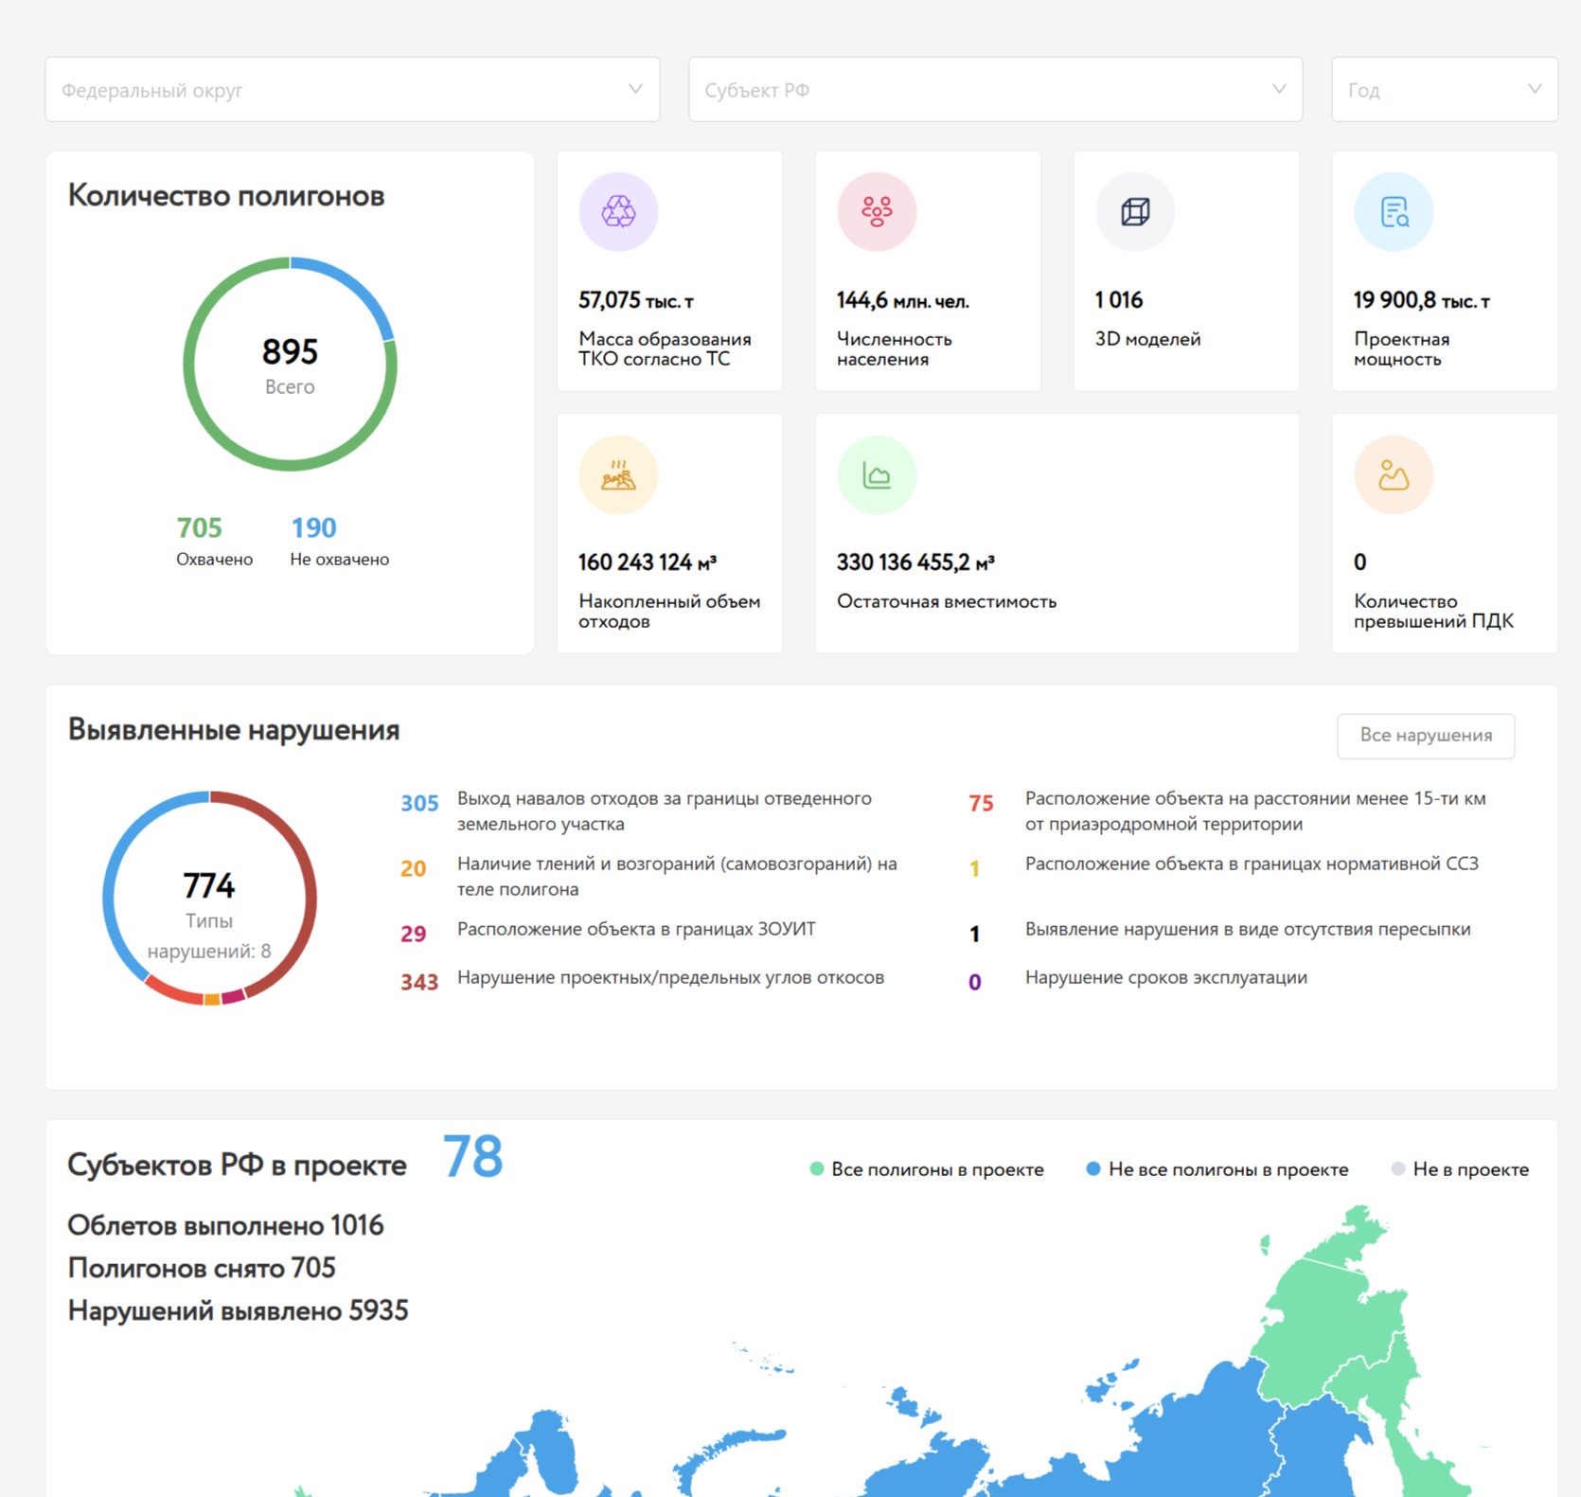Image resolution: width=1581 pixels, height=1497 pixels.
Task: Select the 305 waste boundary violation entry
Action: tap(663, 811)
